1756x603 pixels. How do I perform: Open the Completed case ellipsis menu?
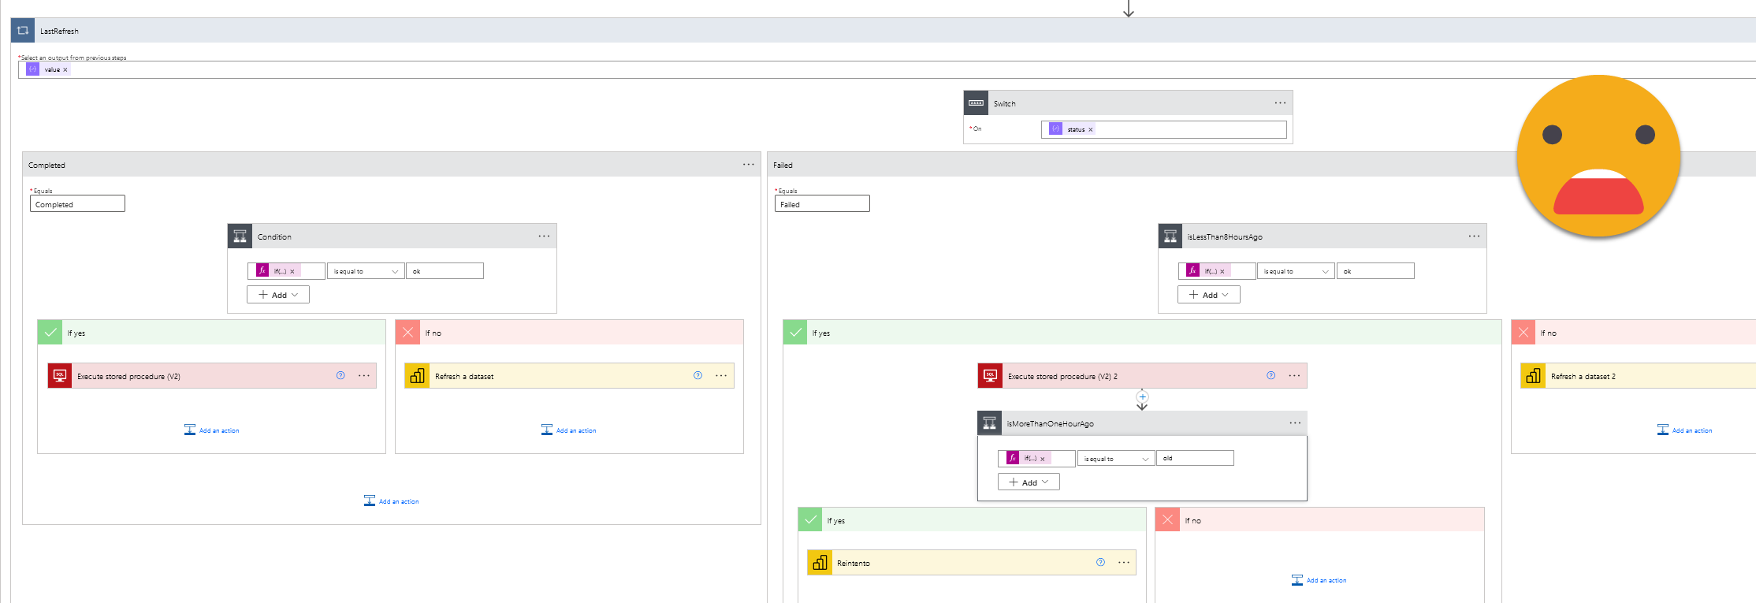(x=748, y=165)
